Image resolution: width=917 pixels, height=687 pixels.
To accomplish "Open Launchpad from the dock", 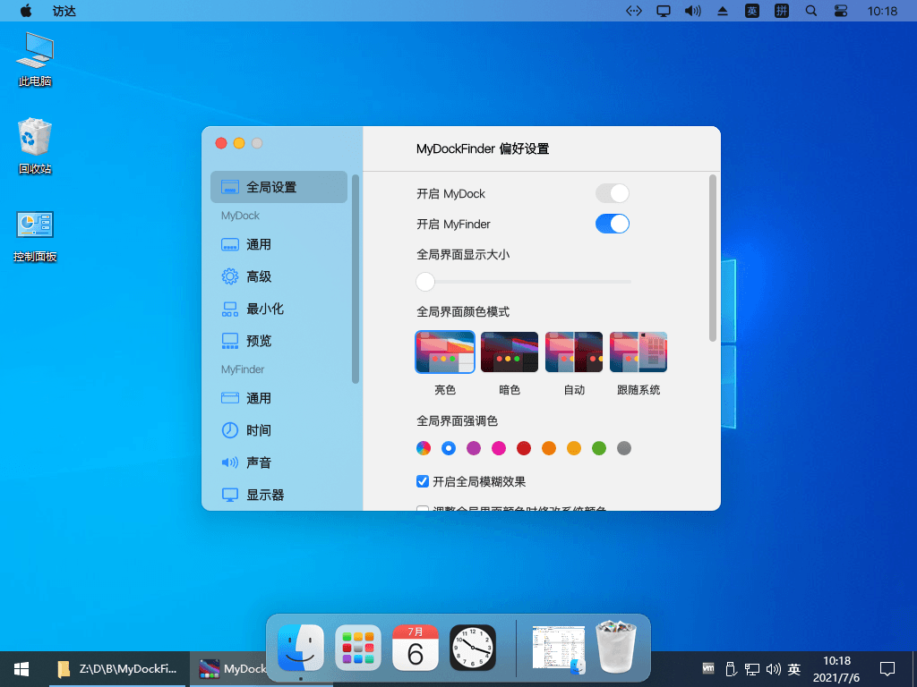I will [357, 649].
